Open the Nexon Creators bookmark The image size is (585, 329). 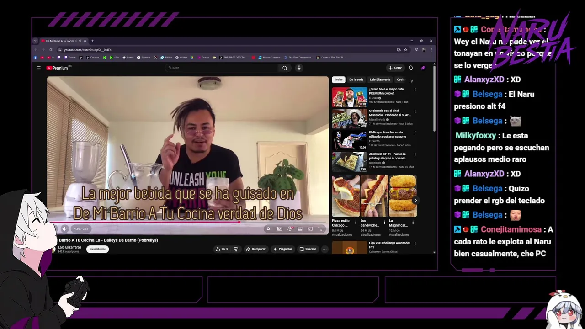point(269,58)
